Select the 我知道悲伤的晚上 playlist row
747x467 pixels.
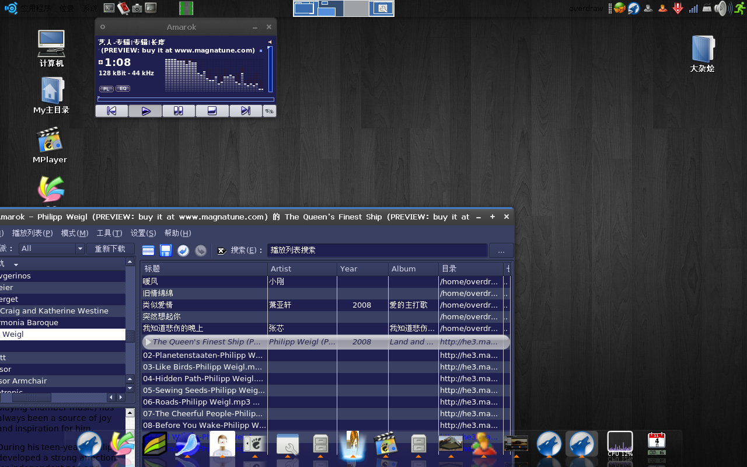click(326, 328)
